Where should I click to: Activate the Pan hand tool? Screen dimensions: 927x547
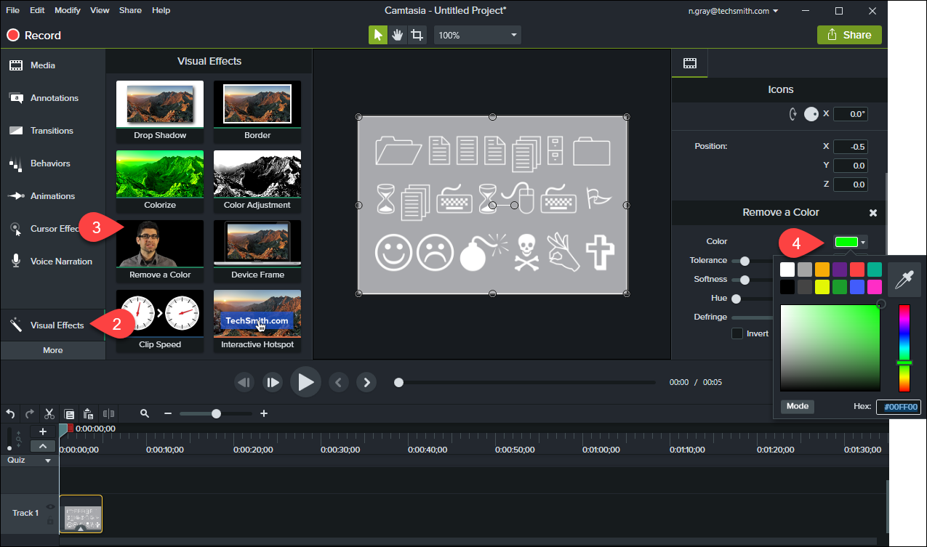(397, 35)
